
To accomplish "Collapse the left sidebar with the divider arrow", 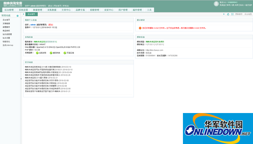I will (21, 79).
